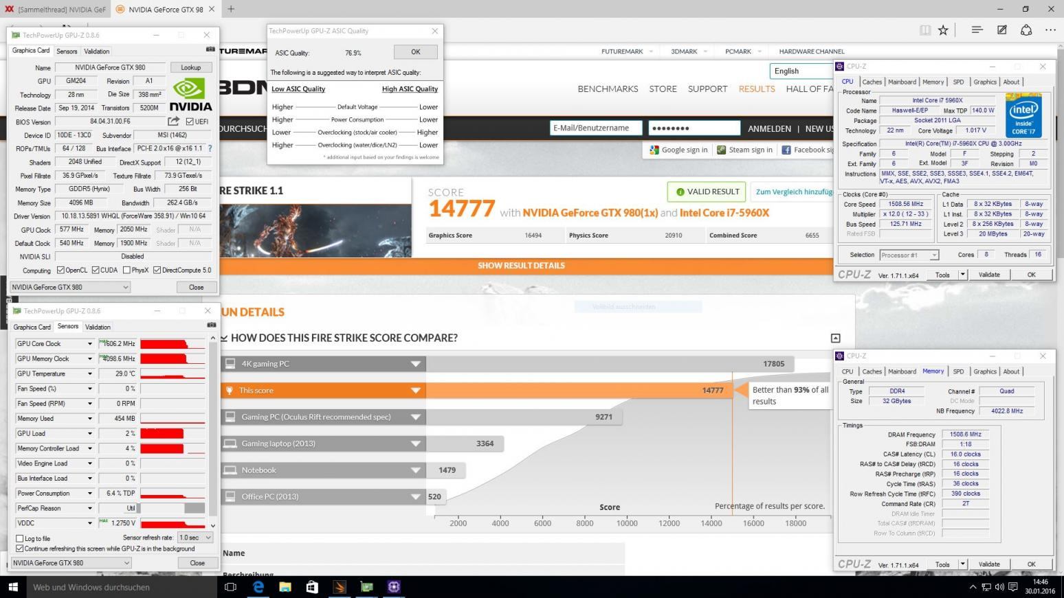Click the NVIDIA logo in GPU-Z
1064x598 pixels.
[x=190, y=95]
